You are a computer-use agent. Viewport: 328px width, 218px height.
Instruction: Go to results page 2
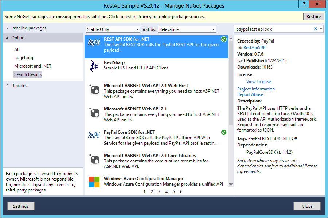pyautogui.click(x=152, y=192)
